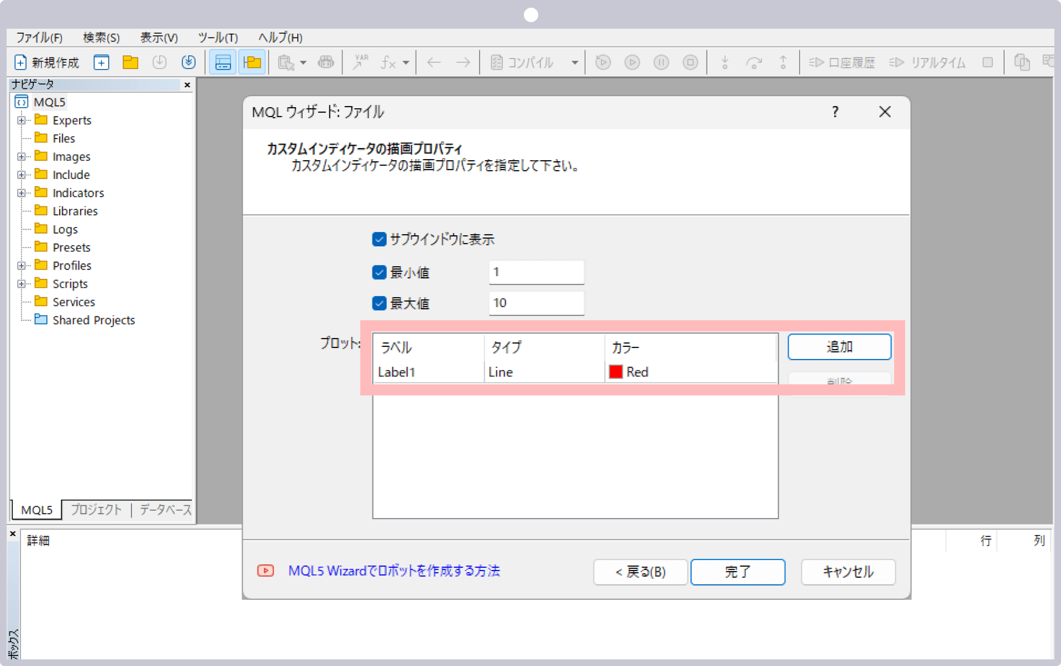Click the new project plus icon
Screen dimensions: 1061x666
[x=101, y=62]
